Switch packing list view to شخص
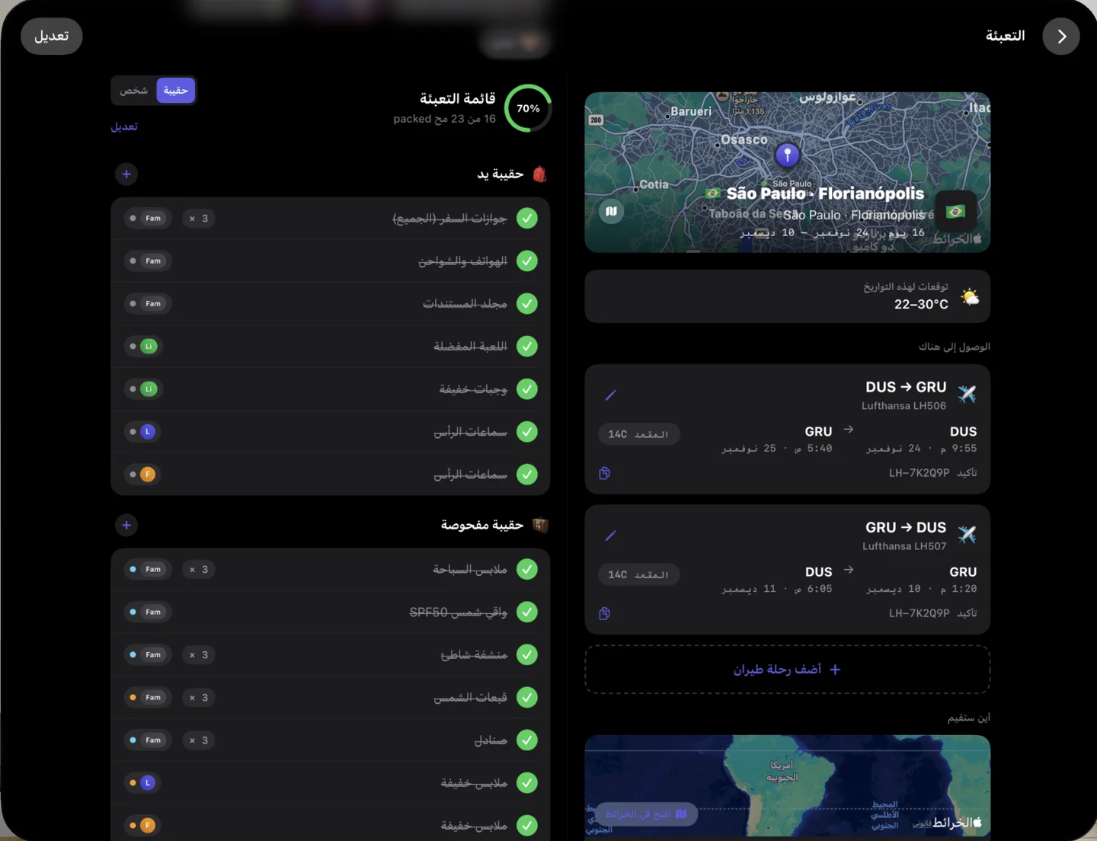1097x841 pixels. [134, 91]
